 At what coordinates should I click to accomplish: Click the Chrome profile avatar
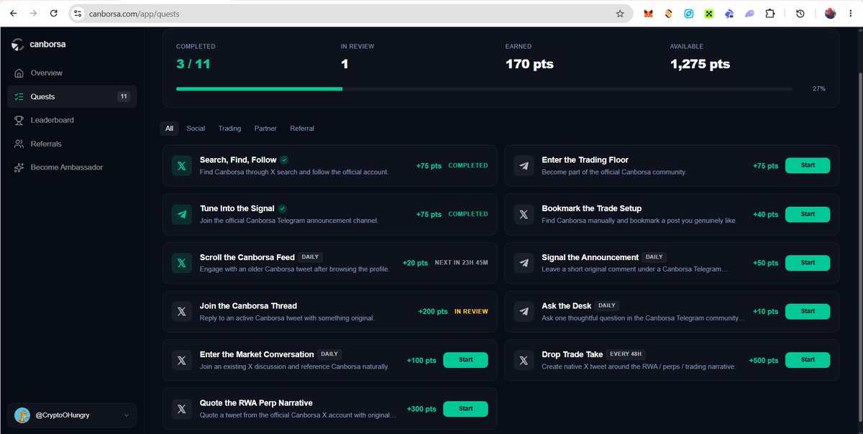(830, 14)
